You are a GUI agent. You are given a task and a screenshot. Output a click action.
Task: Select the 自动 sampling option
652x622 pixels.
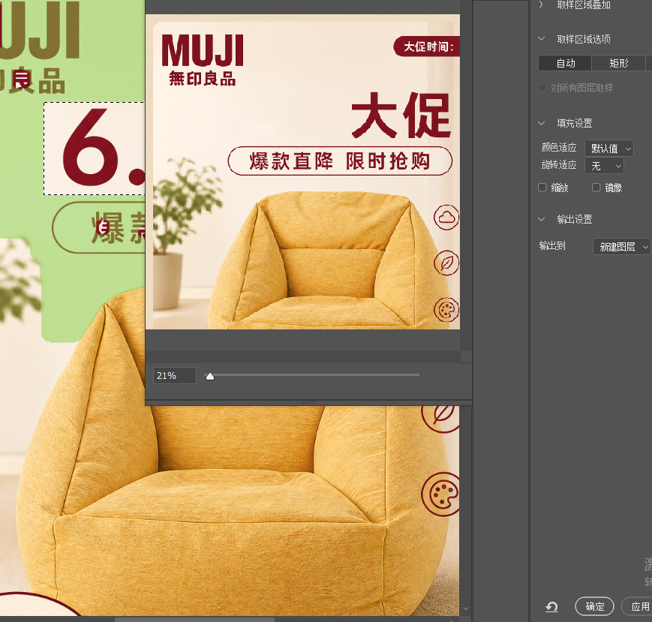565,63
